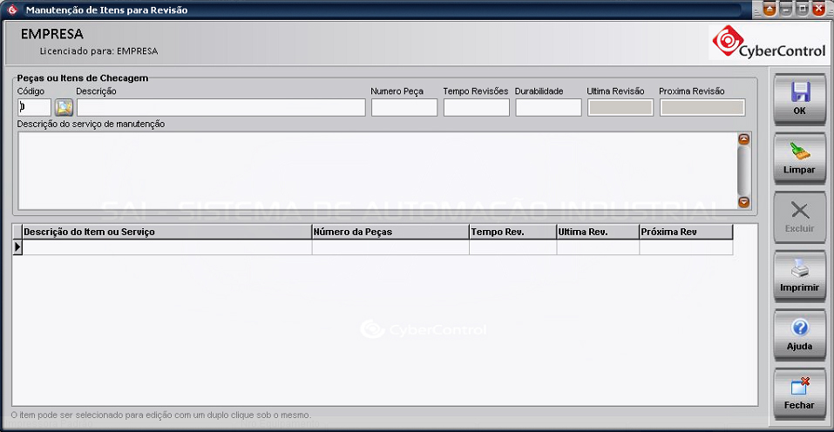Click into the Descrição text field
The width and height of the screenshot is (834, 432).
point(220,107)
